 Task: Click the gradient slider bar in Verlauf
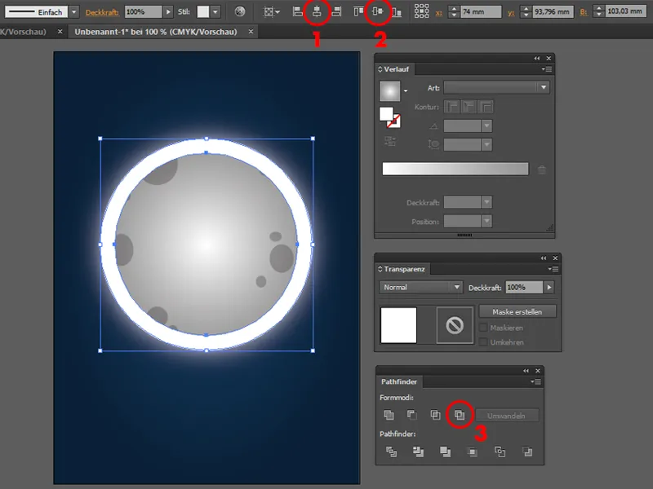[x=455, y=169]
